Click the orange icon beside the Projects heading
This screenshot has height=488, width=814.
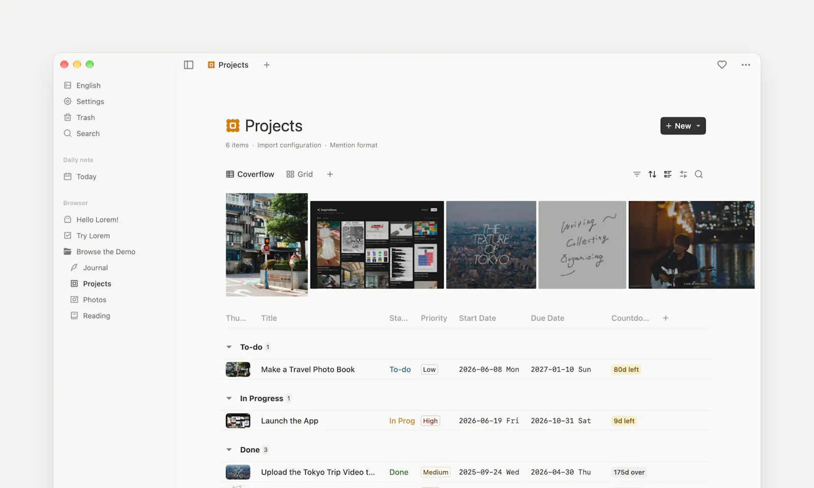[232, 126]
